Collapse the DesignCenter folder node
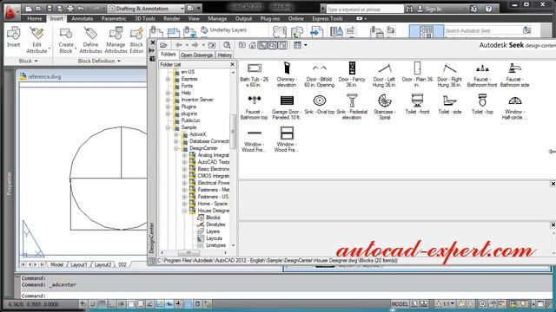This screenshot has height=312, width=556. (176, 148)
